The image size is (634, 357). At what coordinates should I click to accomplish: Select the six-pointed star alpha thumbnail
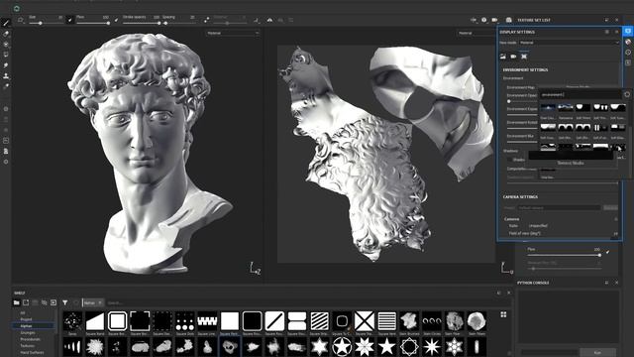[x=319, y=347]
